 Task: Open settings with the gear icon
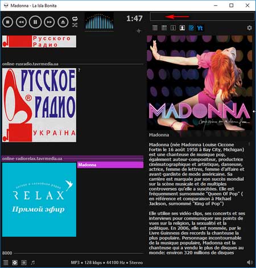pyautogui.click(x=250, y=28)
